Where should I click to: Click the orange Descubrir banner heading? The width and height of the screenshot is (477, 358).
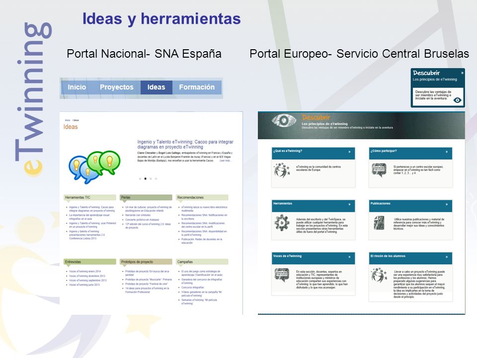tap(316, 117)
